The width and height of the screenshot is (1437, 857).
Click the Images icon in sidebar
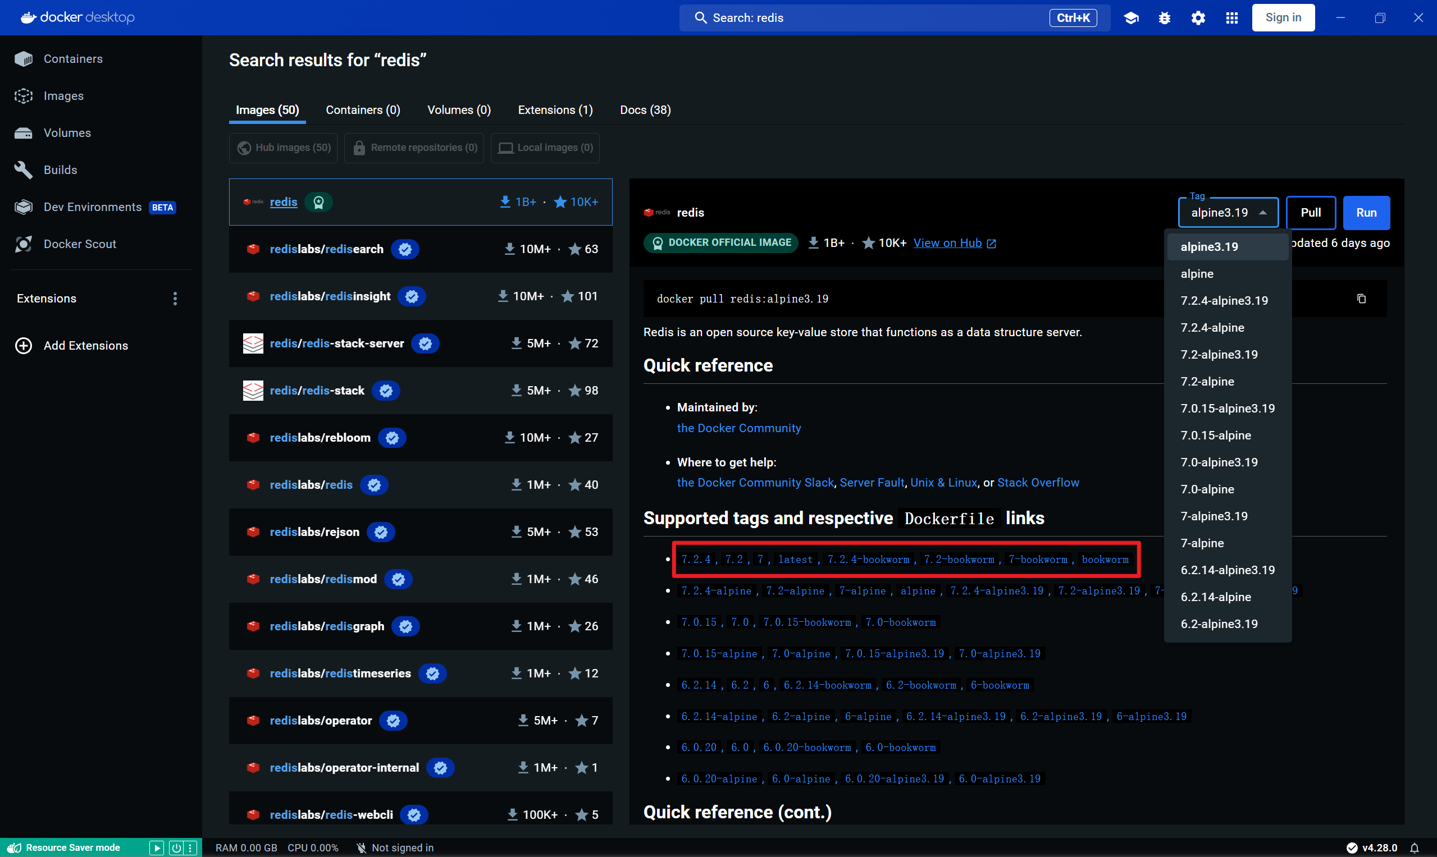click(25, 94)
